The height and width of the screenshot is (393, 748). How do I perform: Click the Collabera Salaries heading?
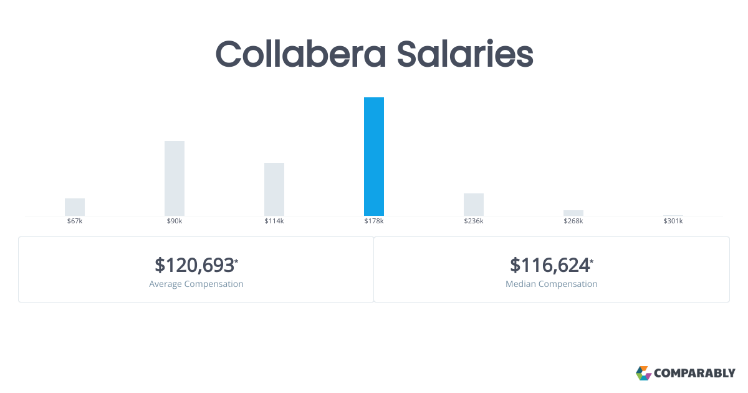click(374, 54)
